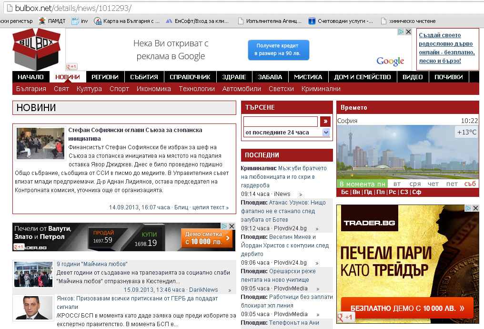The image size is (484, 329).
Task: Open the Софиянски article thumbnail image
Action: pos(40,144)
